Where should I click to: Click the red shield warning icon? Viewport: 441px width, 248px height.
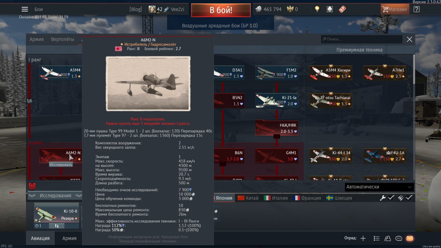32,186
